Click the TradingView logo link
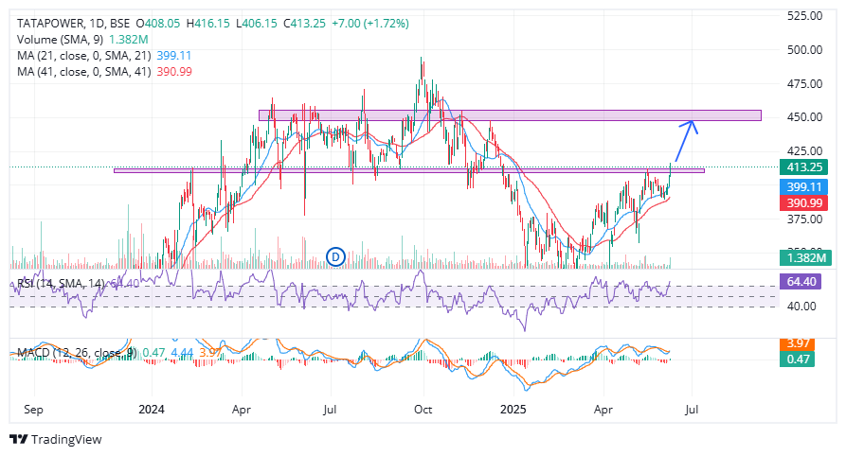 point(56,439)
